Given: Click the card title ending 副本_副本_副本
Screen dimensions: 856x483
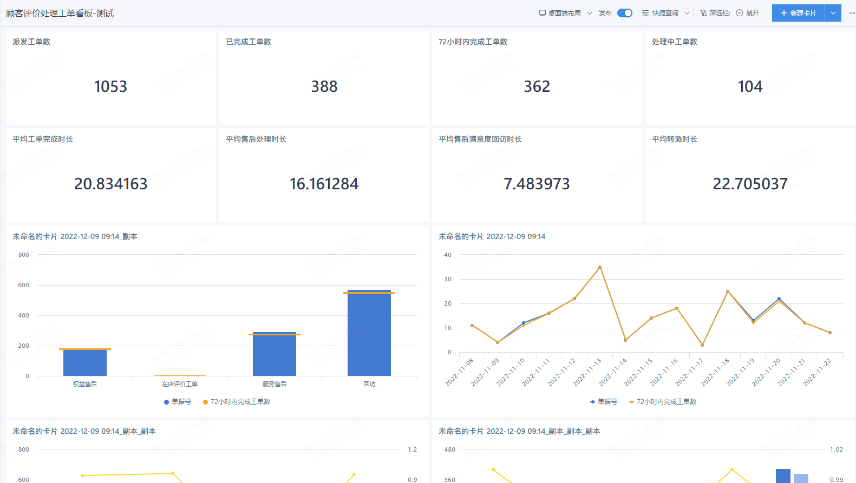Looking at the screenshot, I should pyautogui.click(x=519, y=431).
